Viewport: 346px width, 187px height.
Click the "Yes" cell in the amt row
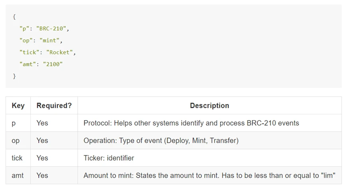click(x=42, y=175)
